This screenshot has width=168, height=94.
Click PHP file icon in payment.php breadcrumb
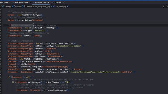tap(54, 7)
